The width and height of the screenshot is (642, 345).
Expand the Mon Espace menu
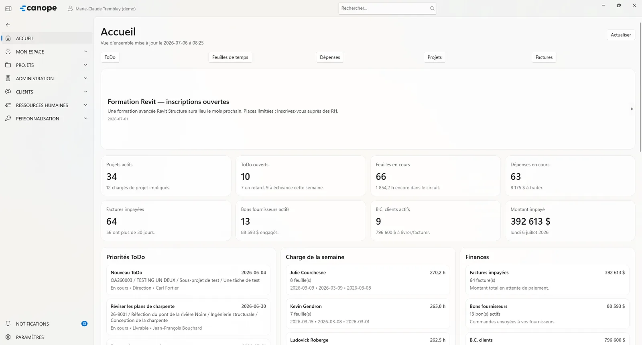[x=85, y=52]
